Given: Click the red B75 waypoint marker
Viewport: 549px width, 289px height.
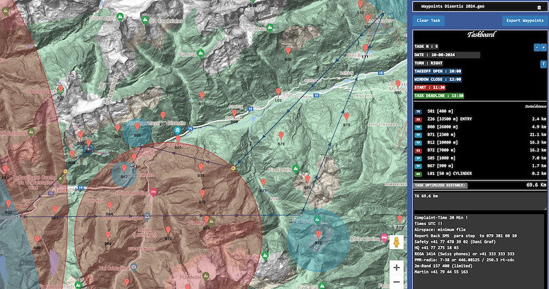Looking at the screenshot, I should [x=202, y=194].
